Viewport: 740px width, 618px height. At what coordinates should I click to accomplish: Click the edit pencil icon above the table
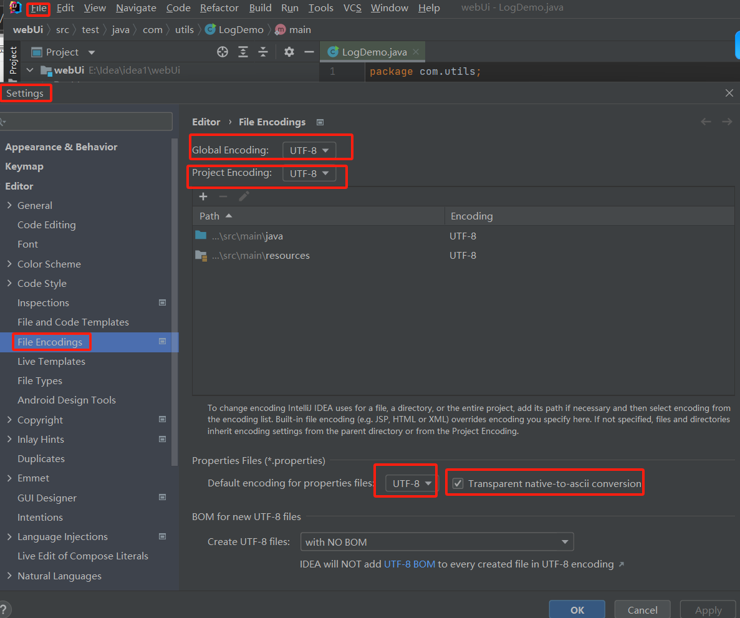pos(244,196)
